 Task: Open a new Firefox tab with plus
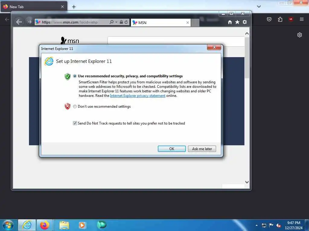coord(74,7)
